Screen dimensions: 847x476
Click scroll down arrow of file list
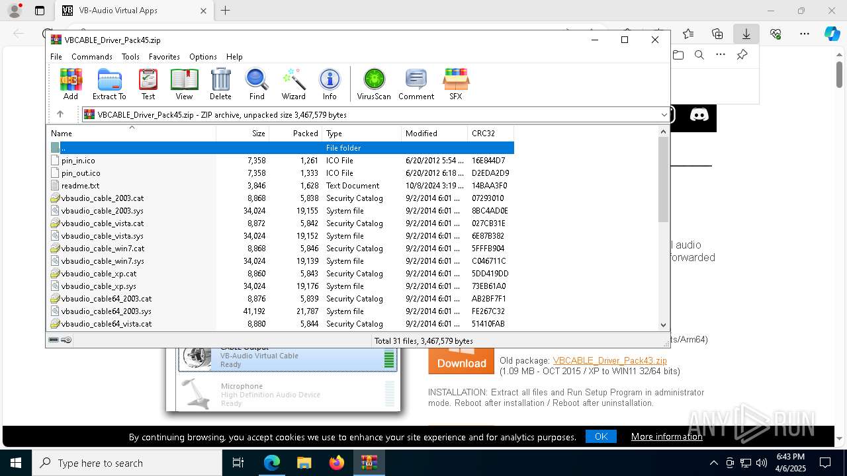tap(663, 325)
